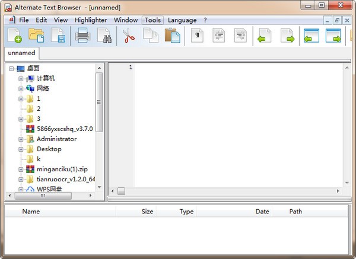Screen dimensions: 356x259
Task: Expand the minganciku(1).zip node
Action: [21, 169]
